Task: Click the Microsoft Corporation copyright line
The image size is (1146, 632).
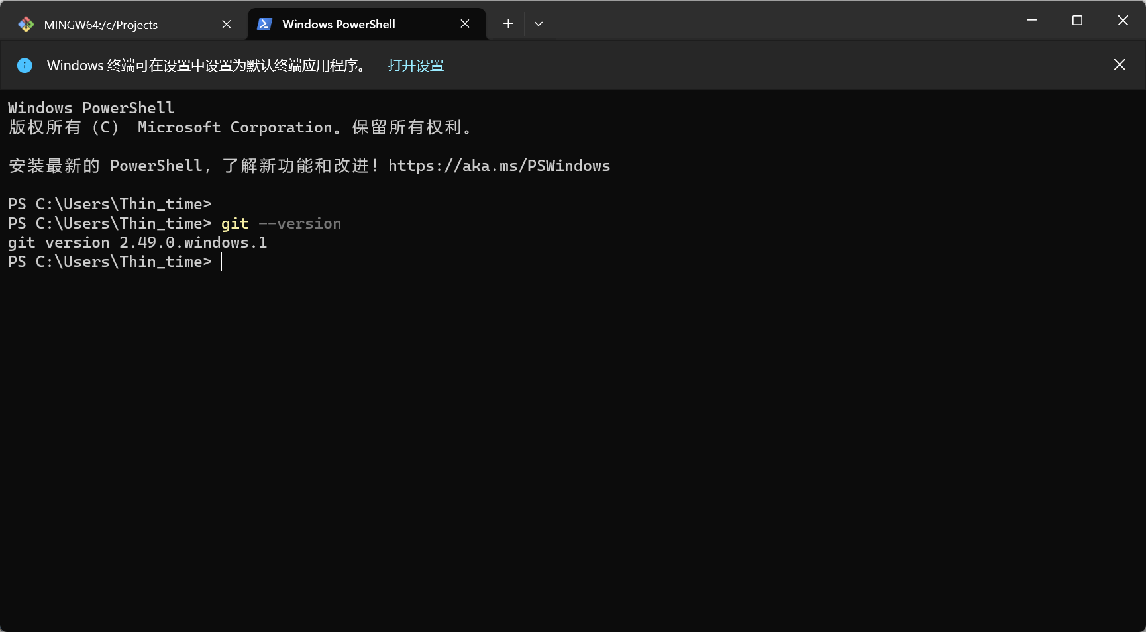Action: point(240,127)
